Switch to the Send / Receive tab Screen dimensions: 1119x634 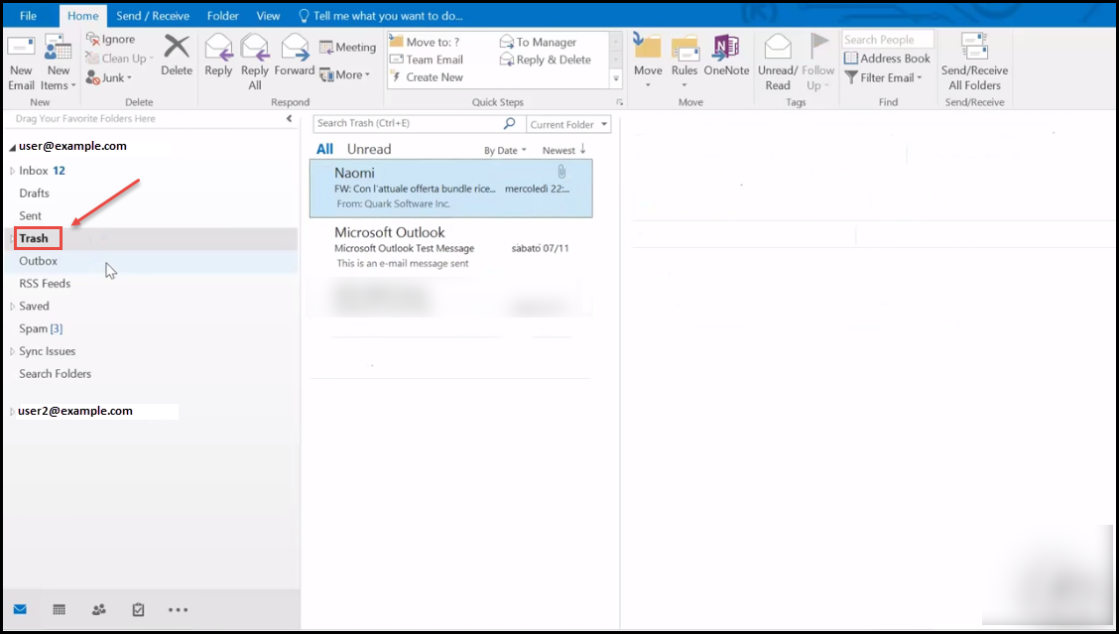[153, 15]
